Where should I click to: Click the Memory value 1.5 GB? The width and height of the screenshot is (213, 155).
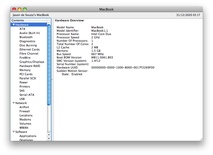click(96, 51)
